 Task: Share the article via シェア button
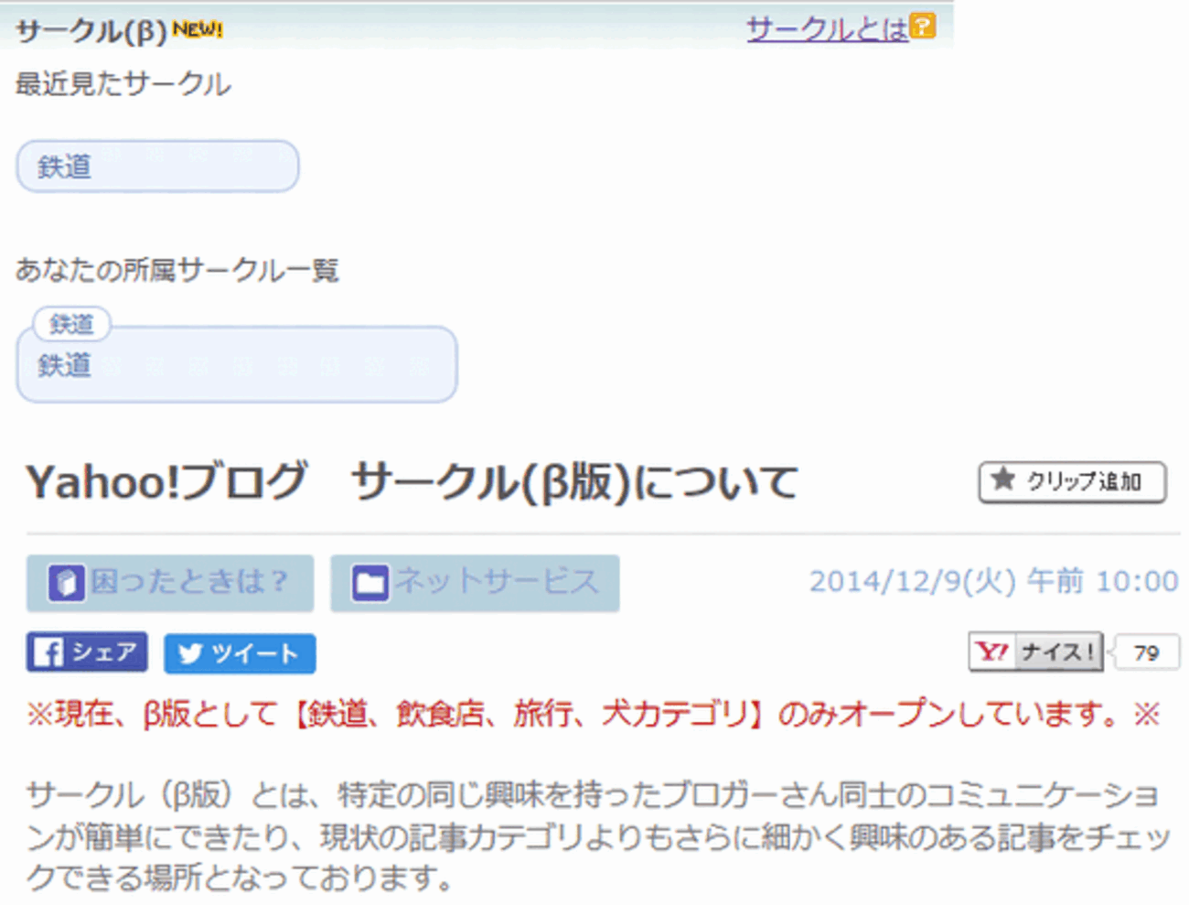[x=87, y=652]
